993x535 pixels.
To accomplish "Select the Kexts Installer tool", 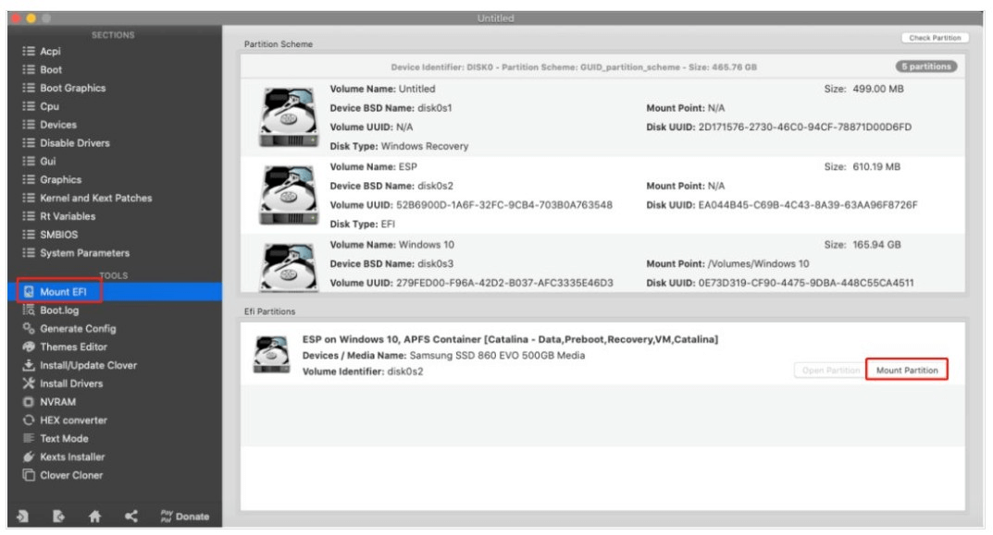I will click(x=72, y=456).
